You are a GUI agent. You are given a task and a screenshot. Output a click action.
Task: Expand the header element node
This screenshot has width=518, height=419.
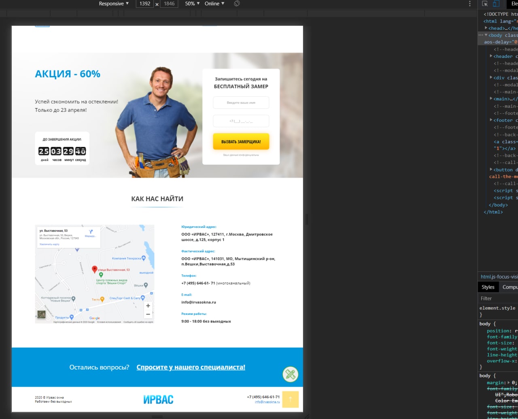click(491, 56)
